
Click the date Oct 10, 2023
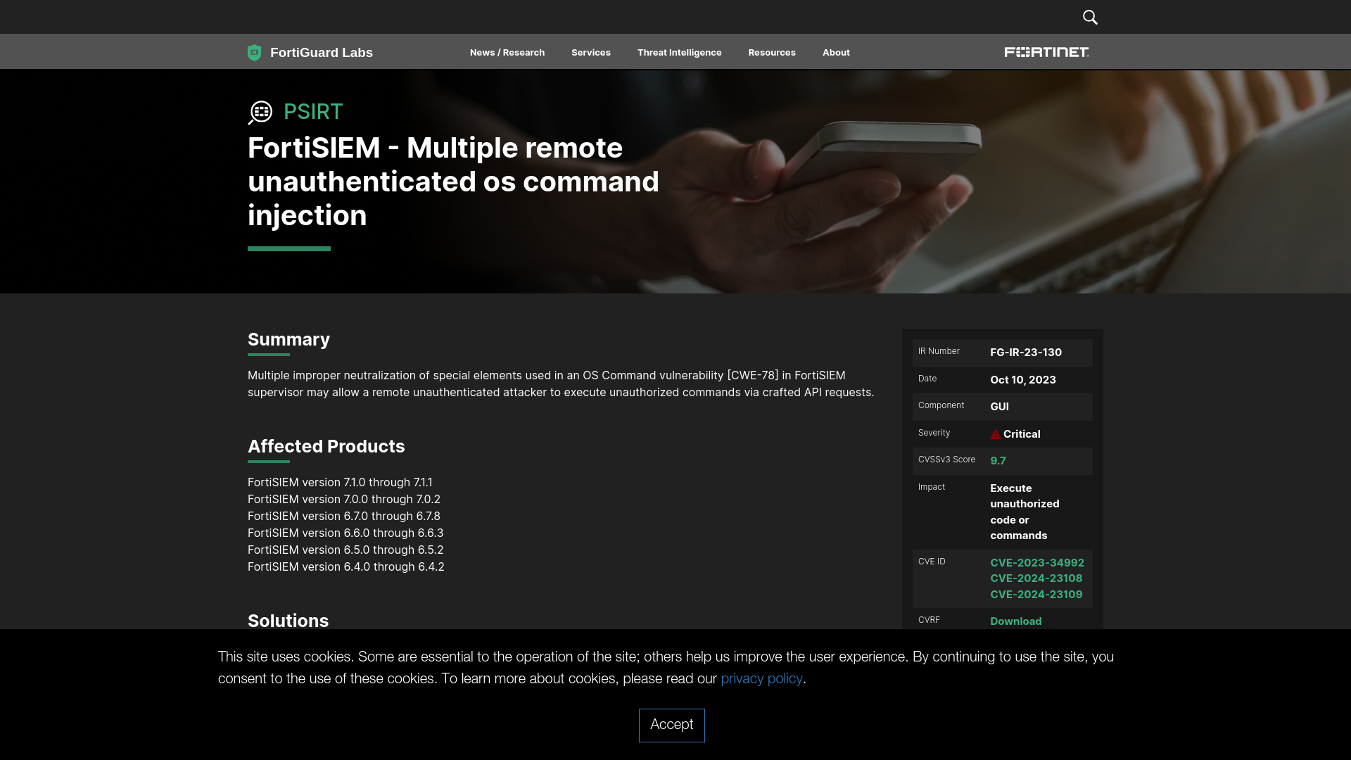pos(1023,380)
